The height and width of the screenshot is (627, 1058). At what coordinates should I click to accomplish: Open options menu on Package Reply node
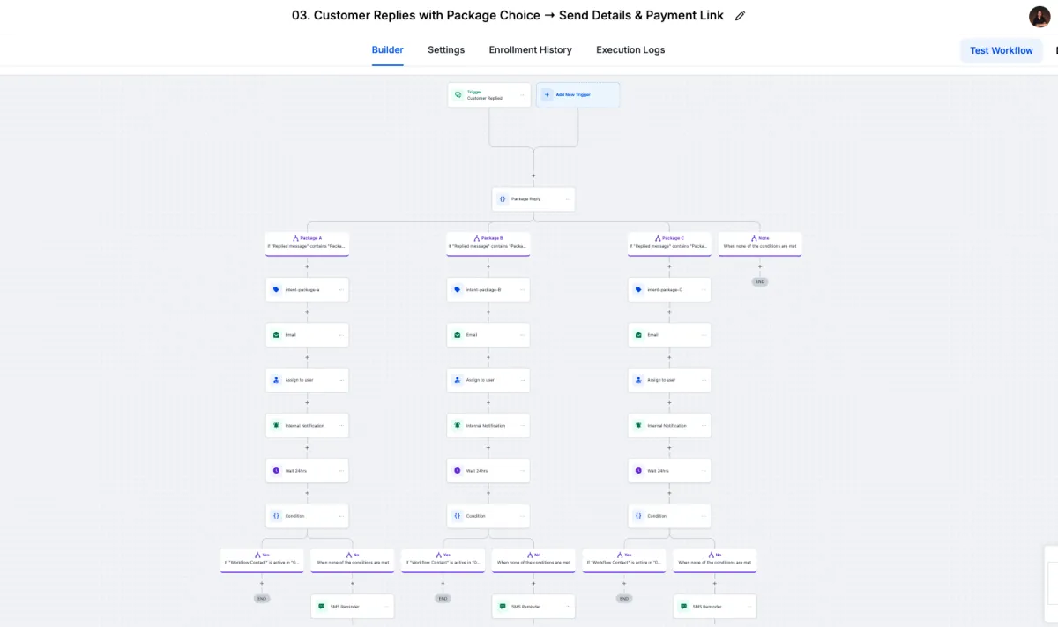pos(567,199)
